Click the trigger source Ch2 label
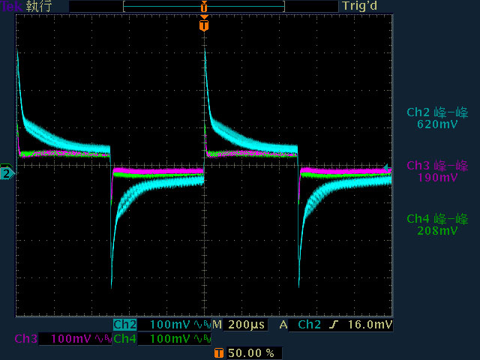Screen dimensions: 480x360 [309, 325]
